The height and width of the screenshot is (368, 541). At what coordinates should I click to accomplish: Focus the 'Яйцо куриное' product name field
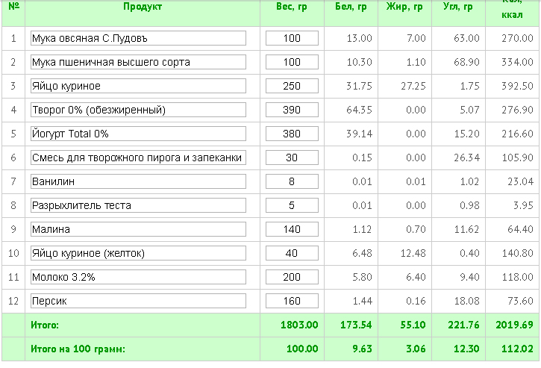[138, 86]
